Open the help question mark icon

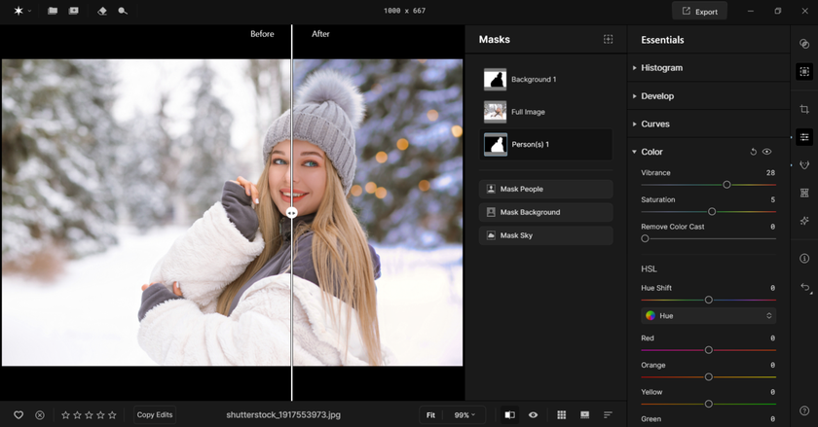804,410
